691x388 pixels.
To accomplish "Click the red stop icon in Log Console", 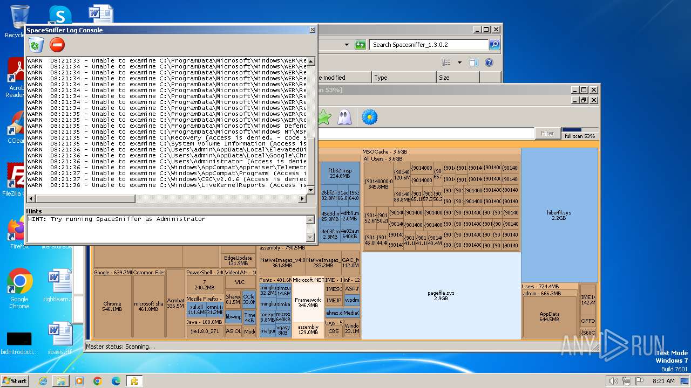I will (57, 45).
